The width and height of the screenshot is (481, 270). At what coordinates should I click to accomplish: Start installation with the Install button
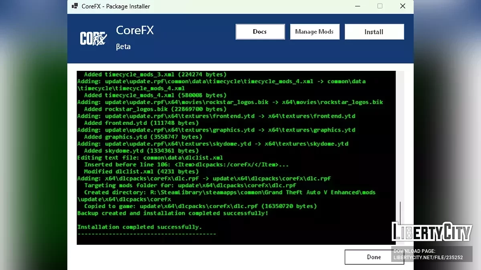pos(374,31)
